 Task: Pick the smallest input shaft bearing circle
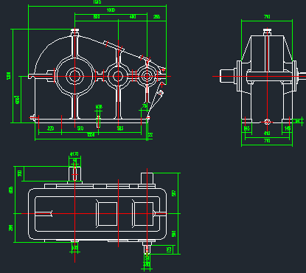[x=147, y=76]
